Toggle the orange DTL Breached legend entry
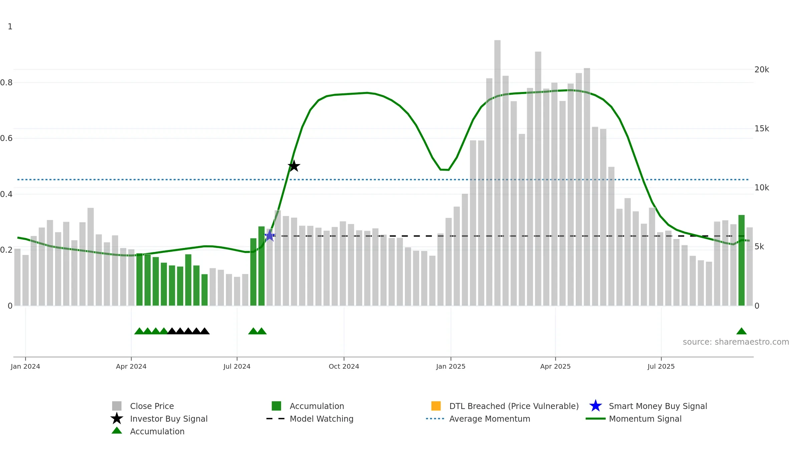 pyautogui.click(x=436, y=406)
